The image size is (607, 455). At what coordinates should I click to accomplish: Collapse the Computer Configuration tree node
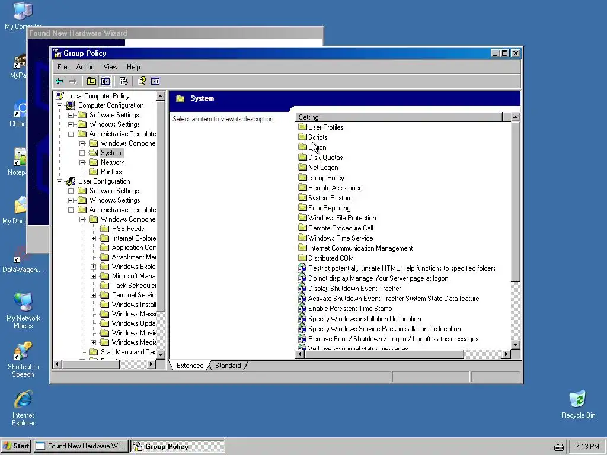(x=60, y=105)
